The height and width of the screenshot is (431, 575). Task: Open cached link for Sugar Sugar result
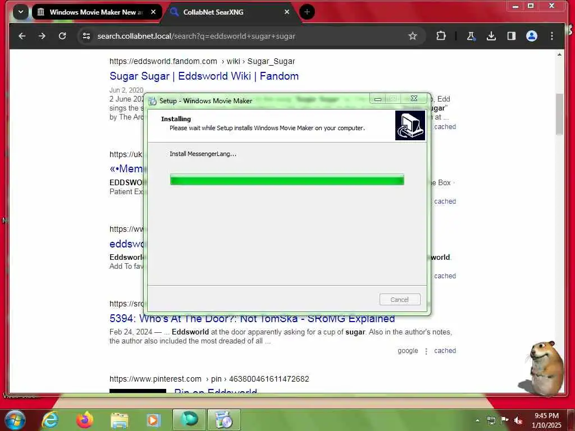tap(445, 127)
